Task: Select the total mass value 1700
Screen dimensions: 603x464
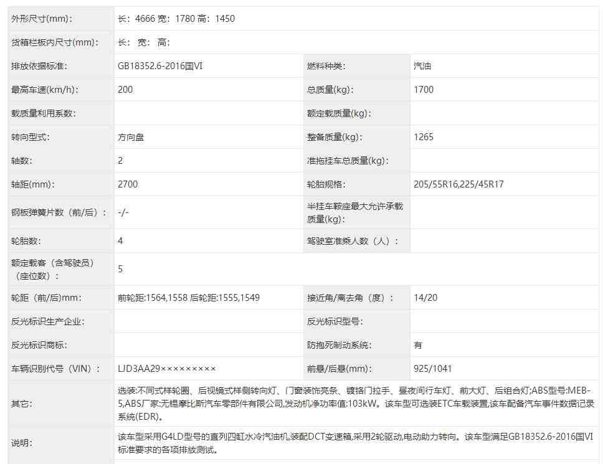Action: 424,89
